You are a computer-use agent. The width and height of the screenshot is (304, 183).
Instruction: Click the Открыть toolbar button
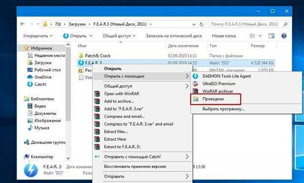coord(75,36)
